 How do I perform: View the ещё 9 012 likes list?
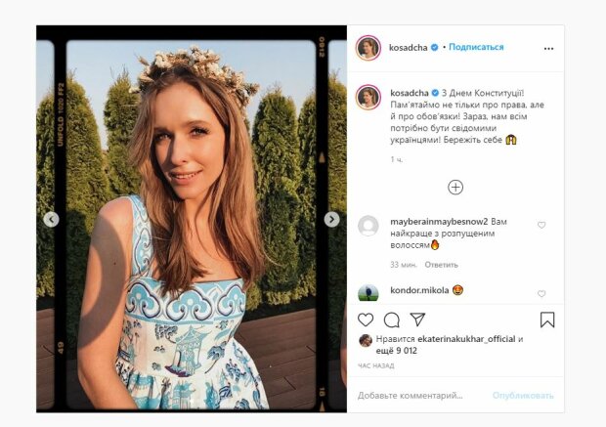(x=396, y=351)
